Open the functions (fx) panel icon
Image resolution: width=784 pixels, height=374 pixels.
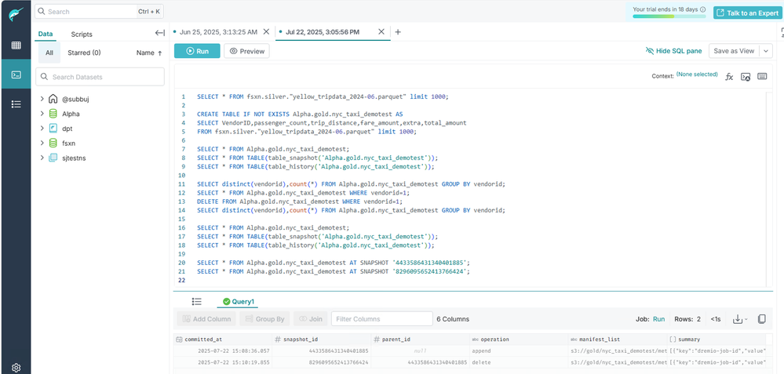click(729, 76)
